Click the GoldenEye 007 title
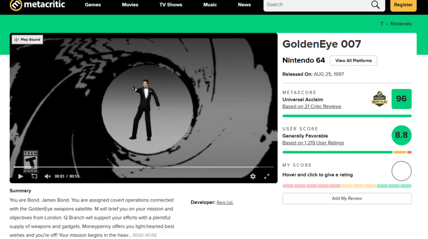 click(x=321, y=44)
